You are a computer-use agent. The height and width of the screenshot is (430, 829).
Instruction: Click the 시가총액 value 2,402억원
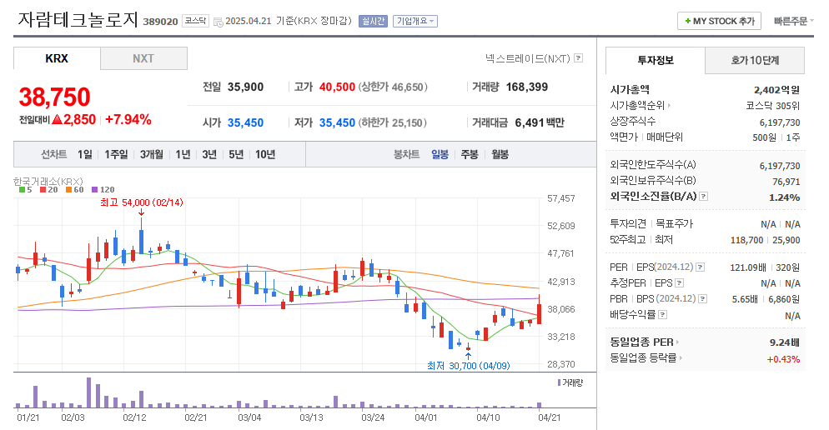pyautogui.click(x=776, y=90)
